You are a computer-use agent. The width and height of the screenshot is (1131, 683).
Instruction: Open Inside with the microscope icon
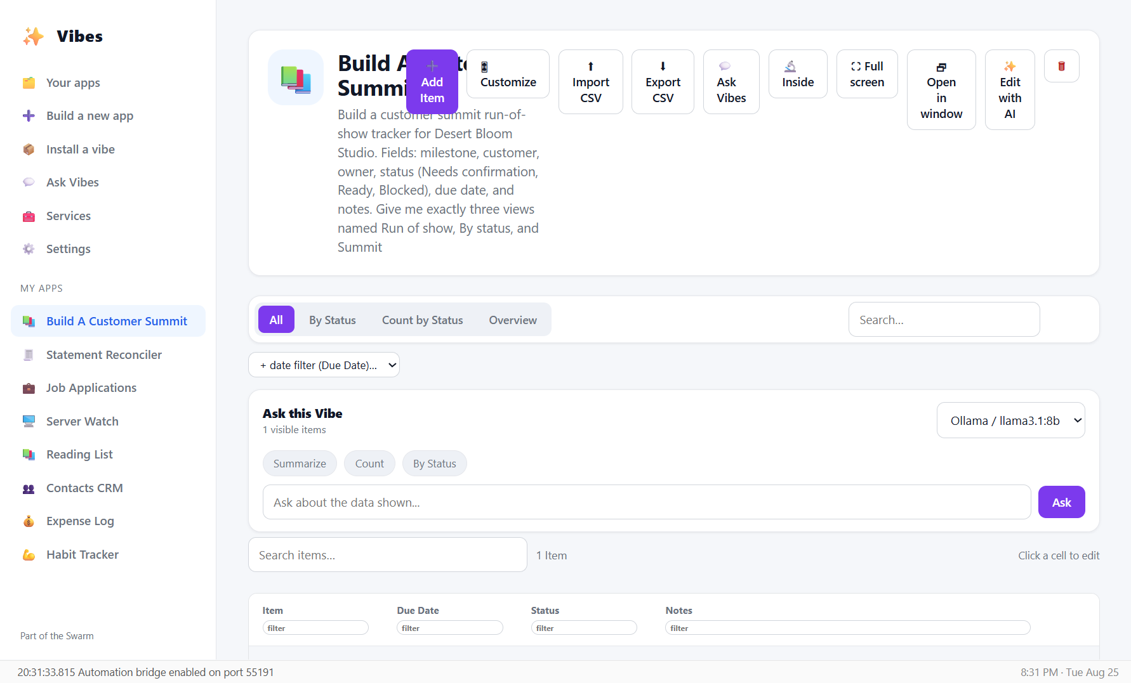click(x=798, y=74)
